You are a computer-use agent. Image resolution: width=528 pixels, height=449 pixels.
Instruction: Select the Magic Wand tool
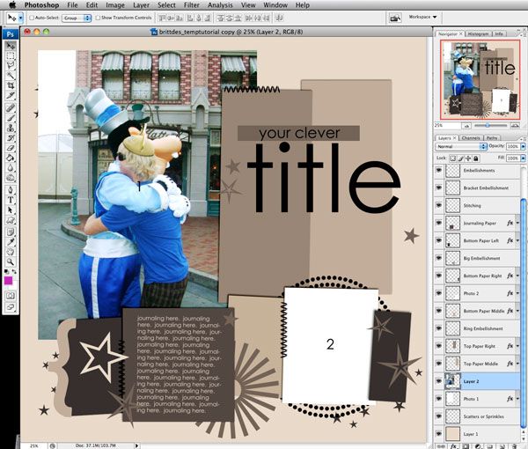click(x=11, y=75)
